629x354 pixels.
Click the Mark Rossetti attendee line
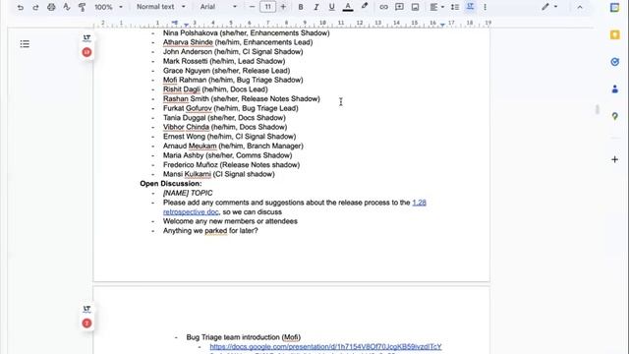[224, 61]
